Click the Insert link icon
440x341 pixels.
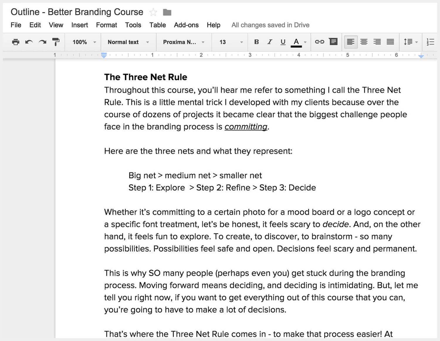click(x=319, y=42)
